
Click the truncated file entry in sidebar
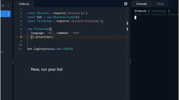coord(3,52)
